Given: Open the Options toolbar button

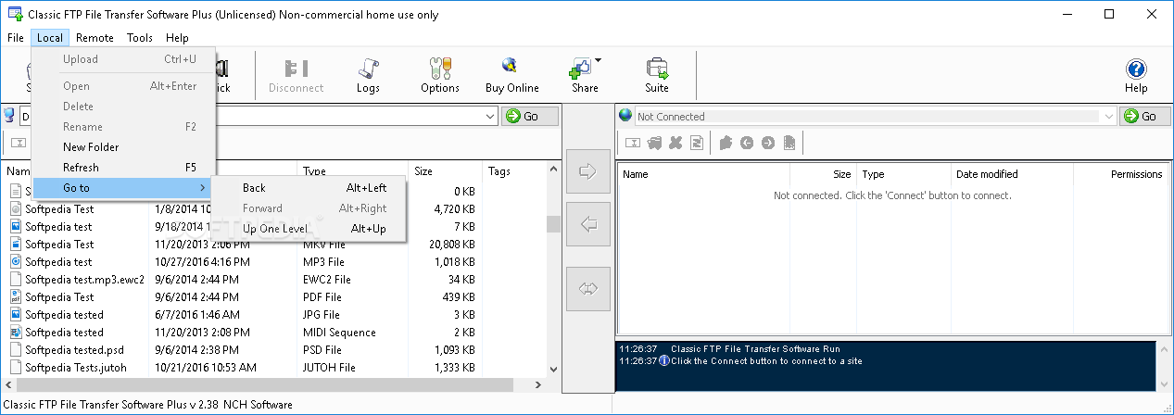Looking at the screenshot, I should pos(439,75).
